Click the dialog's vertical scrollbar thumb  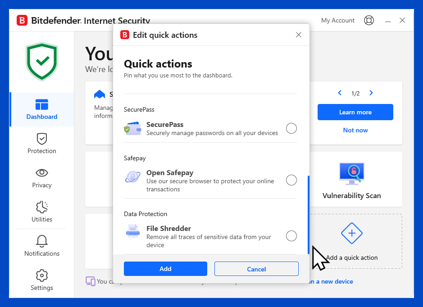tap(308, 215)
